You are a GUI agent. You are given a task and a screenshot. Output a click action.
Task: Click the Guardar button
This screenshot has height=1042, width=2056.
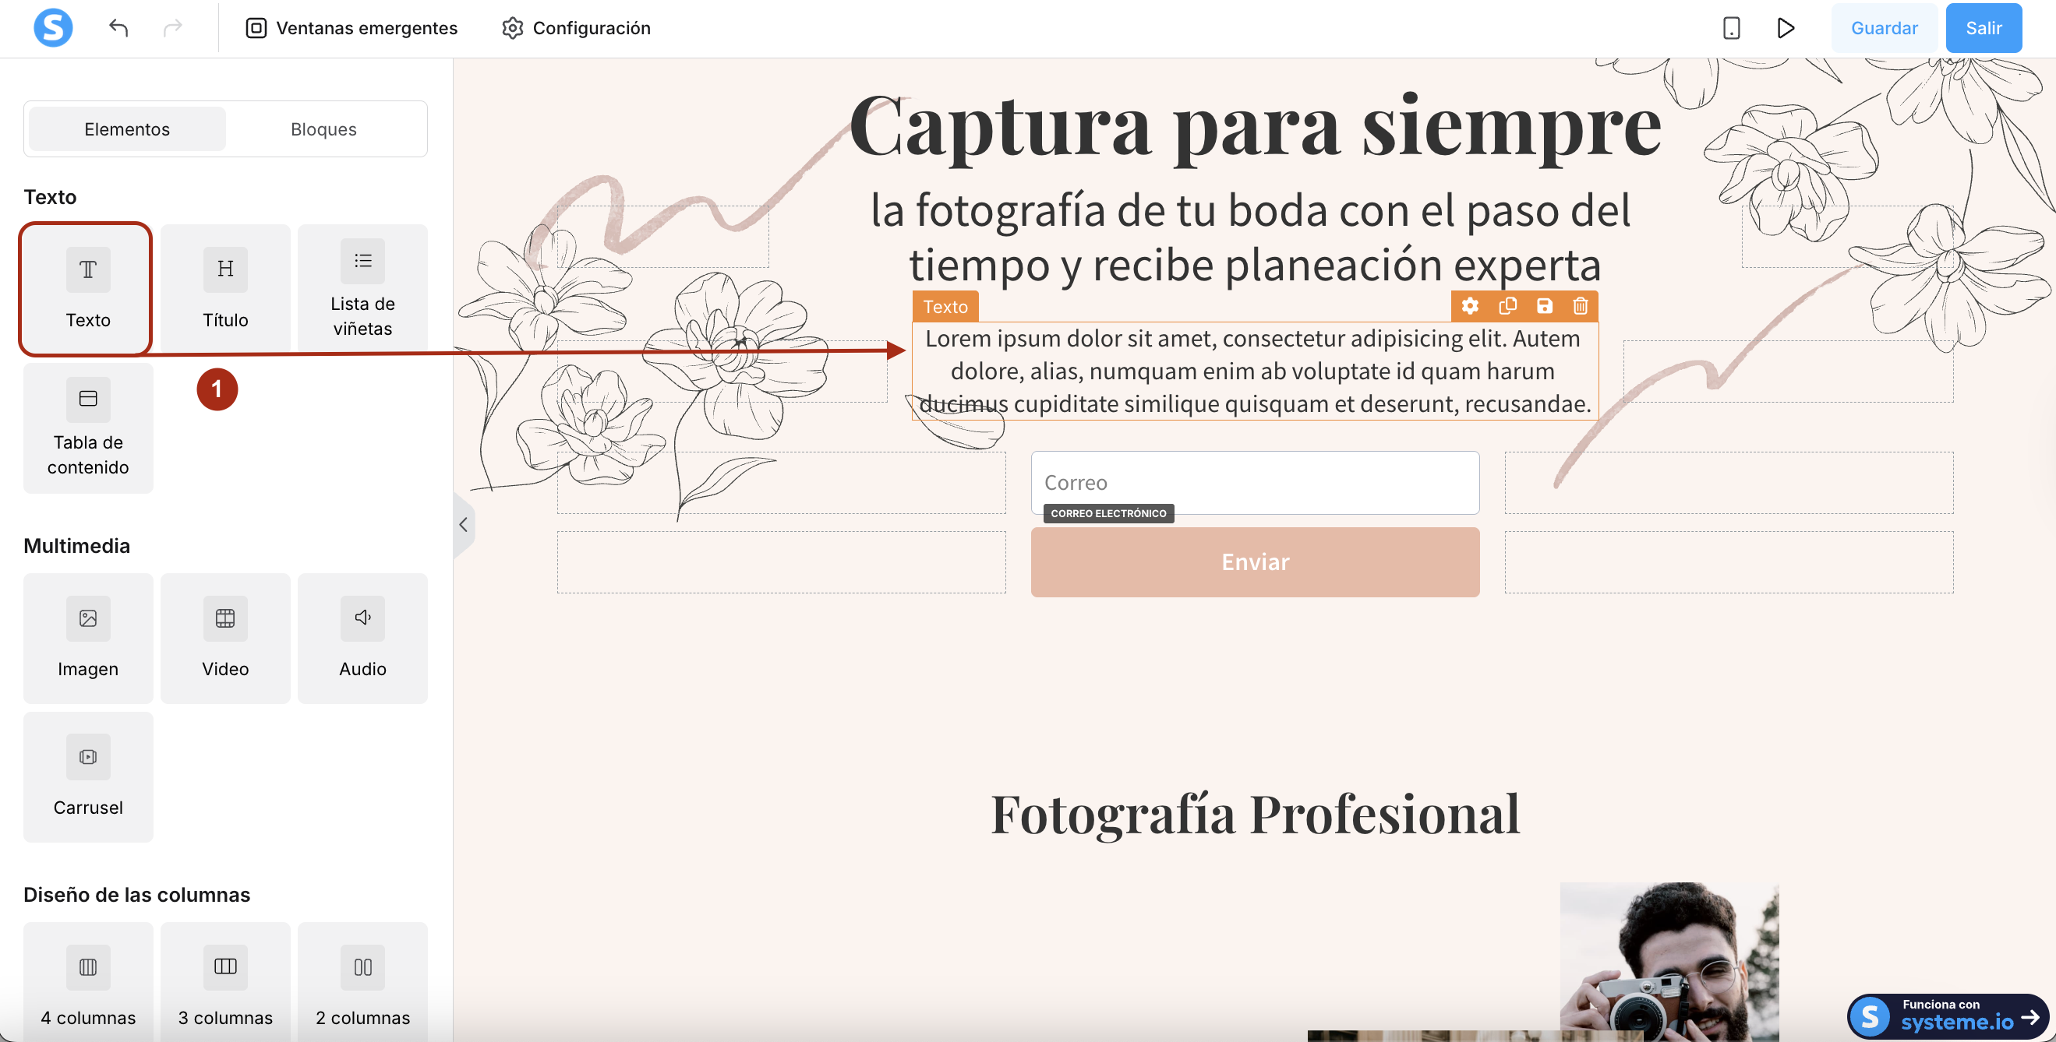pyautogui.click(x=1883, y=28)
